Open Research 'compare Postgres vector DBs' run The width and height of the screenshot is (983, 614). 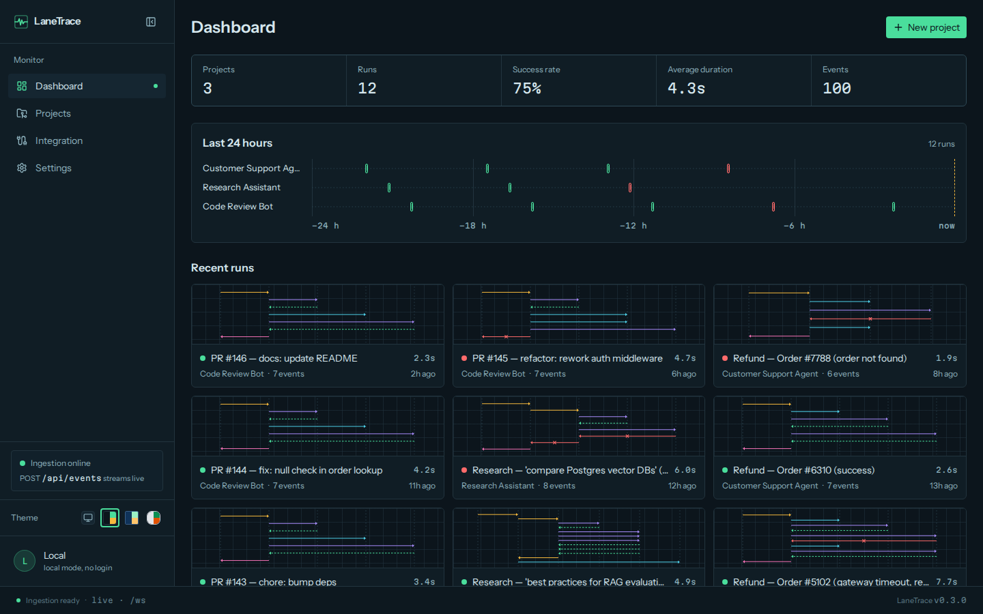[x=579, y=448]
